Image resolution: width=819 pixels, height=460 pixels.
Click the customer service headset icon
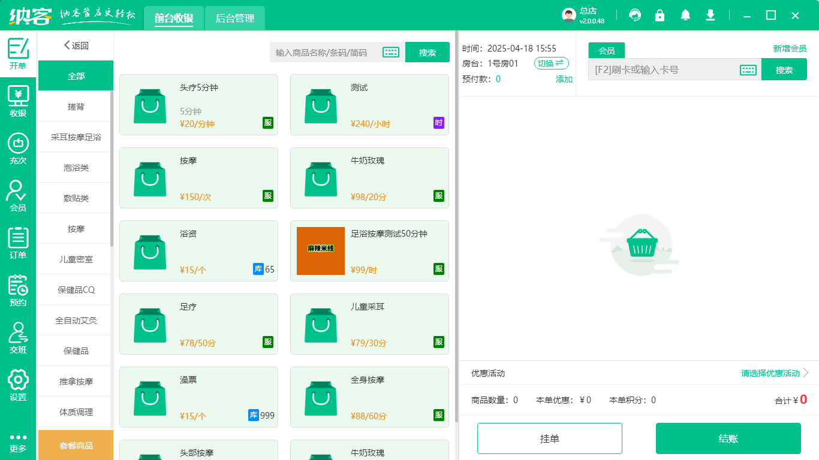pyautogui.click(x=634, y=15)
